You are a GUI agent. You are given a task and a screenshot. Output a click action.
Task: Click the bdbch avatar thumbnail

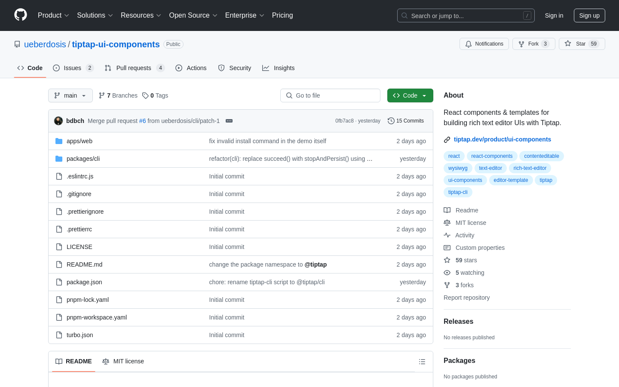[58, 121]
